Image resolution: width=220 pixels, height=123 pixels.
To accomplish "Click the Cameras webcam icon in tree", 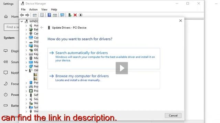I will click(31, 33).
